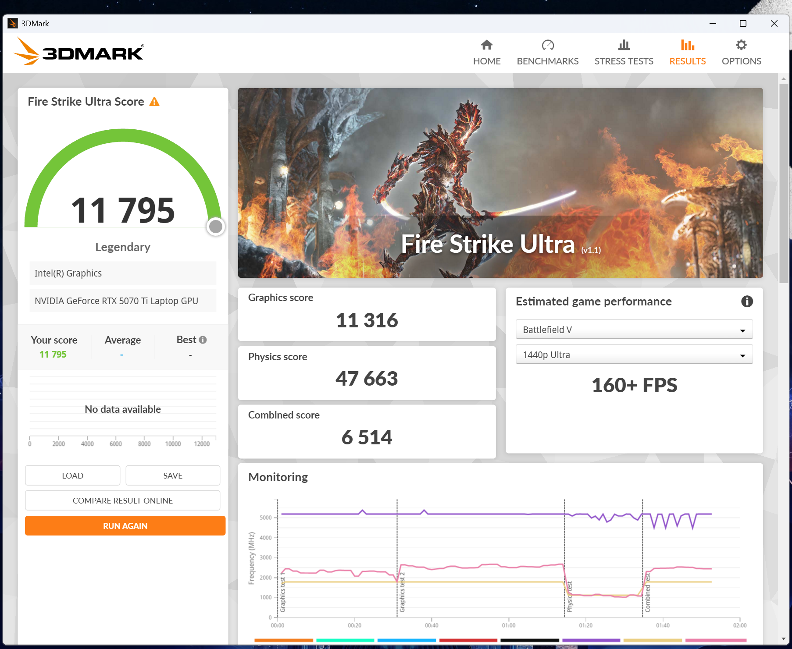Screen dimensions: 792x649
Task: Click the score warning triangle icon
Action: (154, 102)
